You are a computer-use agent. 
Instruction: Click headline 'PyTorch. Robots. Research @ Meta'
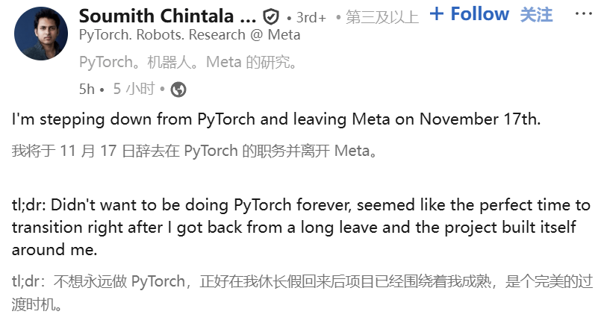pyautogui.click(x=190, y=35)
